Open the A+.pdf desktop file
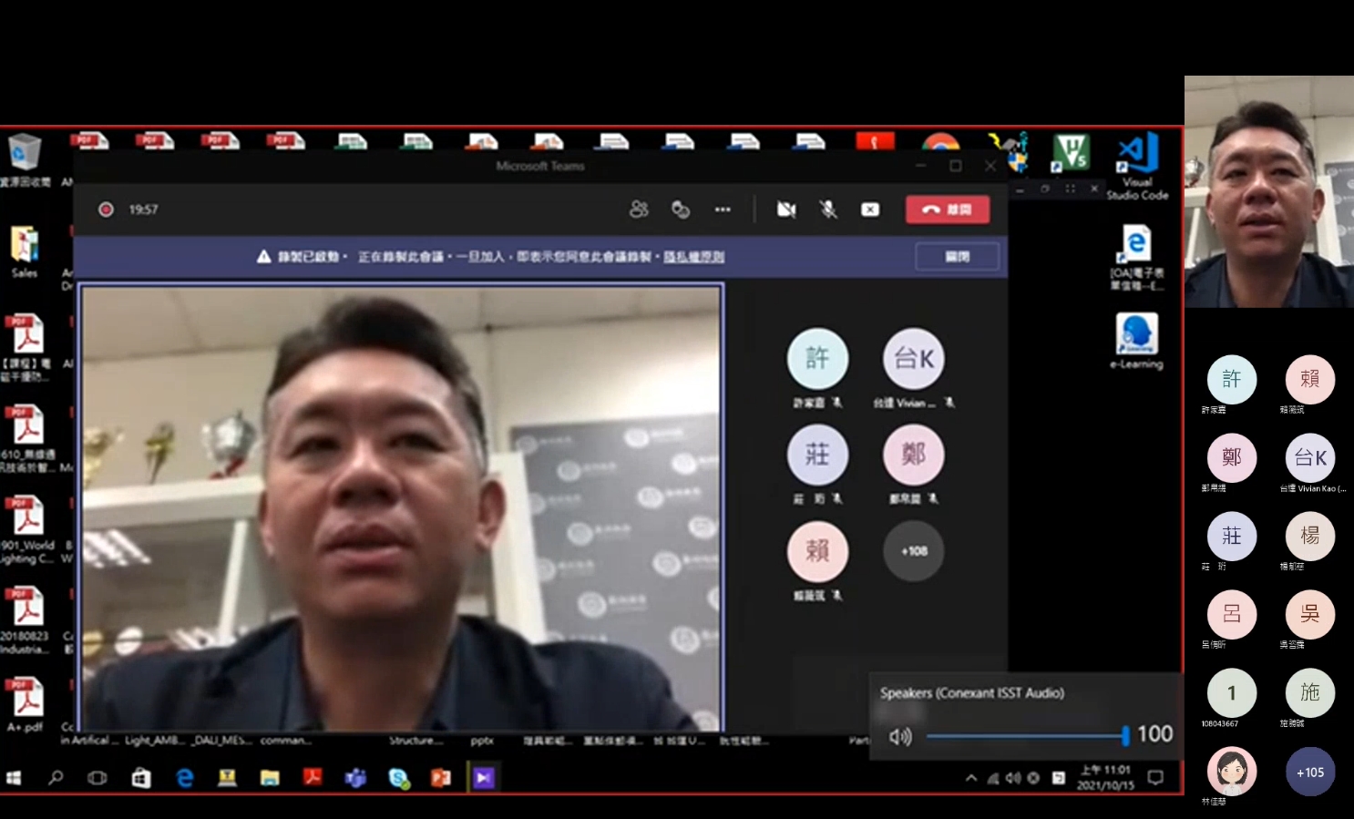The height and width of the screenshot is (819, 1354). click(x=26, y=705)
